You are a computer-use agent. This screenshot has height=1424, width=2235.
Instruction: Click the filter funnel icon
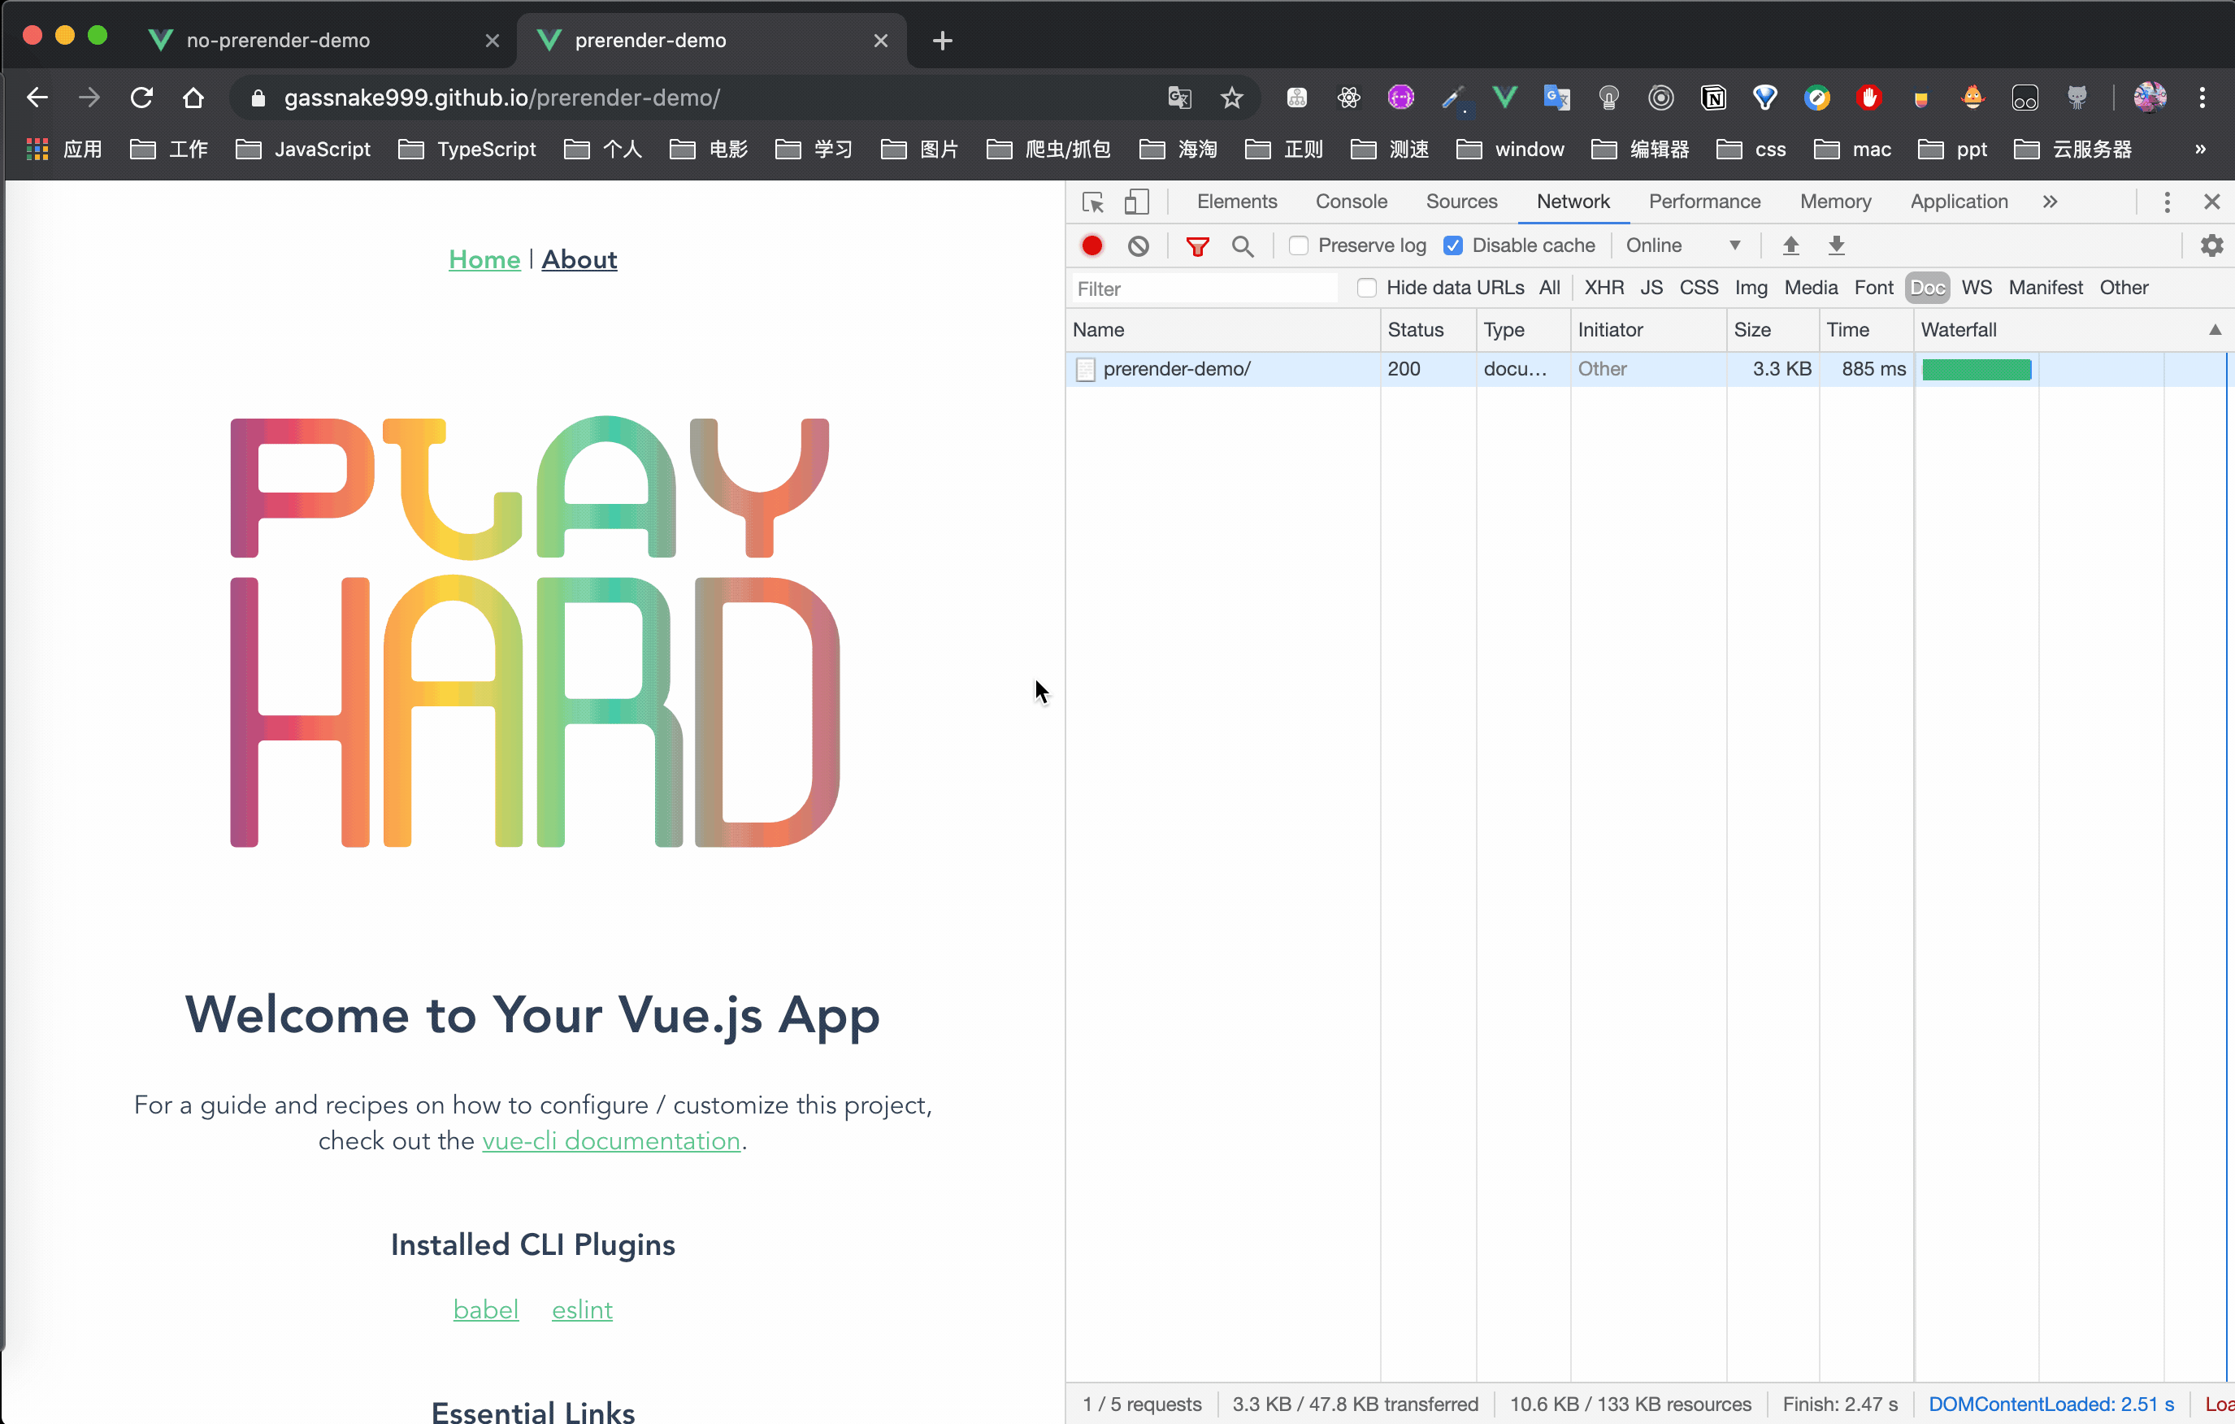tap(1197, 245)
